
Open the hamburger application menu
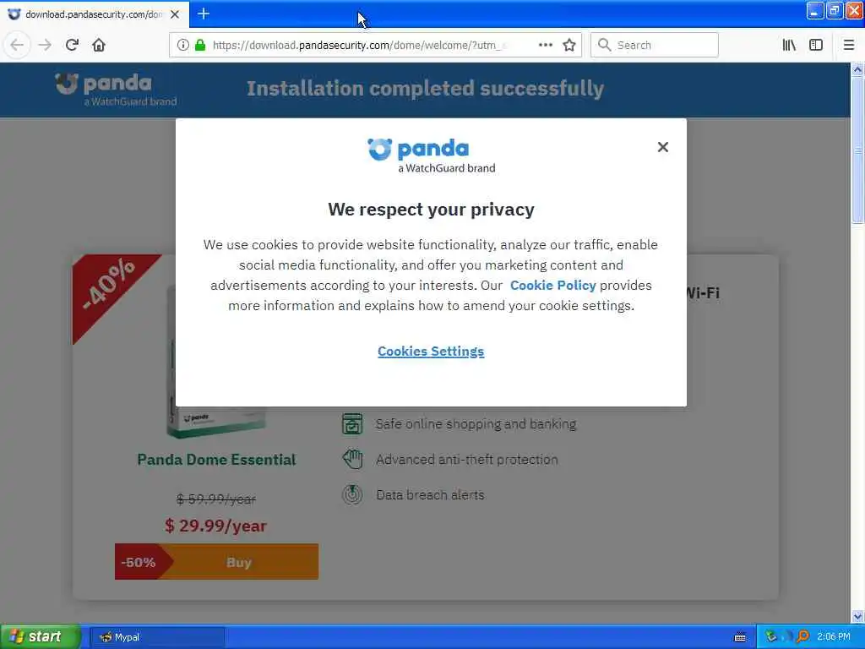pyautogui.click(x=848, y=46)
